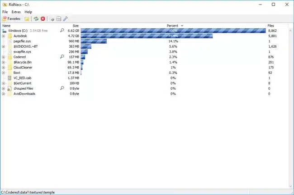Screen dimensions: 294x195
Task: Click the magnifier icon beside Windows (C:)
Action: [62, 31]
